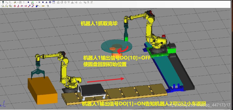Click the grayed target circles icon
The width and height of the screenshot is (233, 110).
pyautogui.click(x=65, y=2)
